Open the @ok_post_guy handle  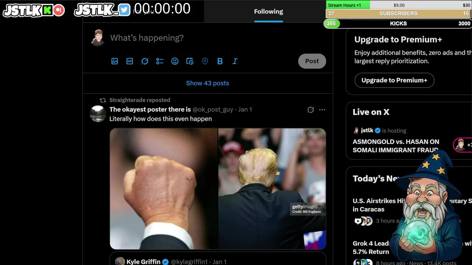pyautogui.click(x=213, y=110)
